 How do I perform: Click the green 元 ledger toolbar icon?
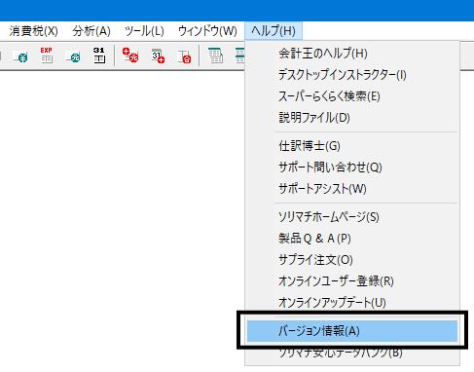pos(73,56)
